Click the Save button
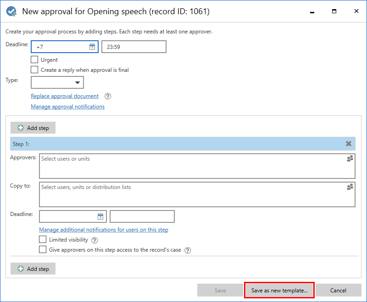Viewport: 367px width, 302px height. [x=220, y=290]
